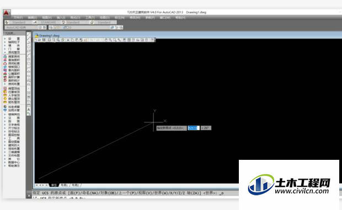This screenshot has width=342, height=210.
Task: Open the AutoCAD 经典 workspace dropdown
Action: tap(21, 27)
